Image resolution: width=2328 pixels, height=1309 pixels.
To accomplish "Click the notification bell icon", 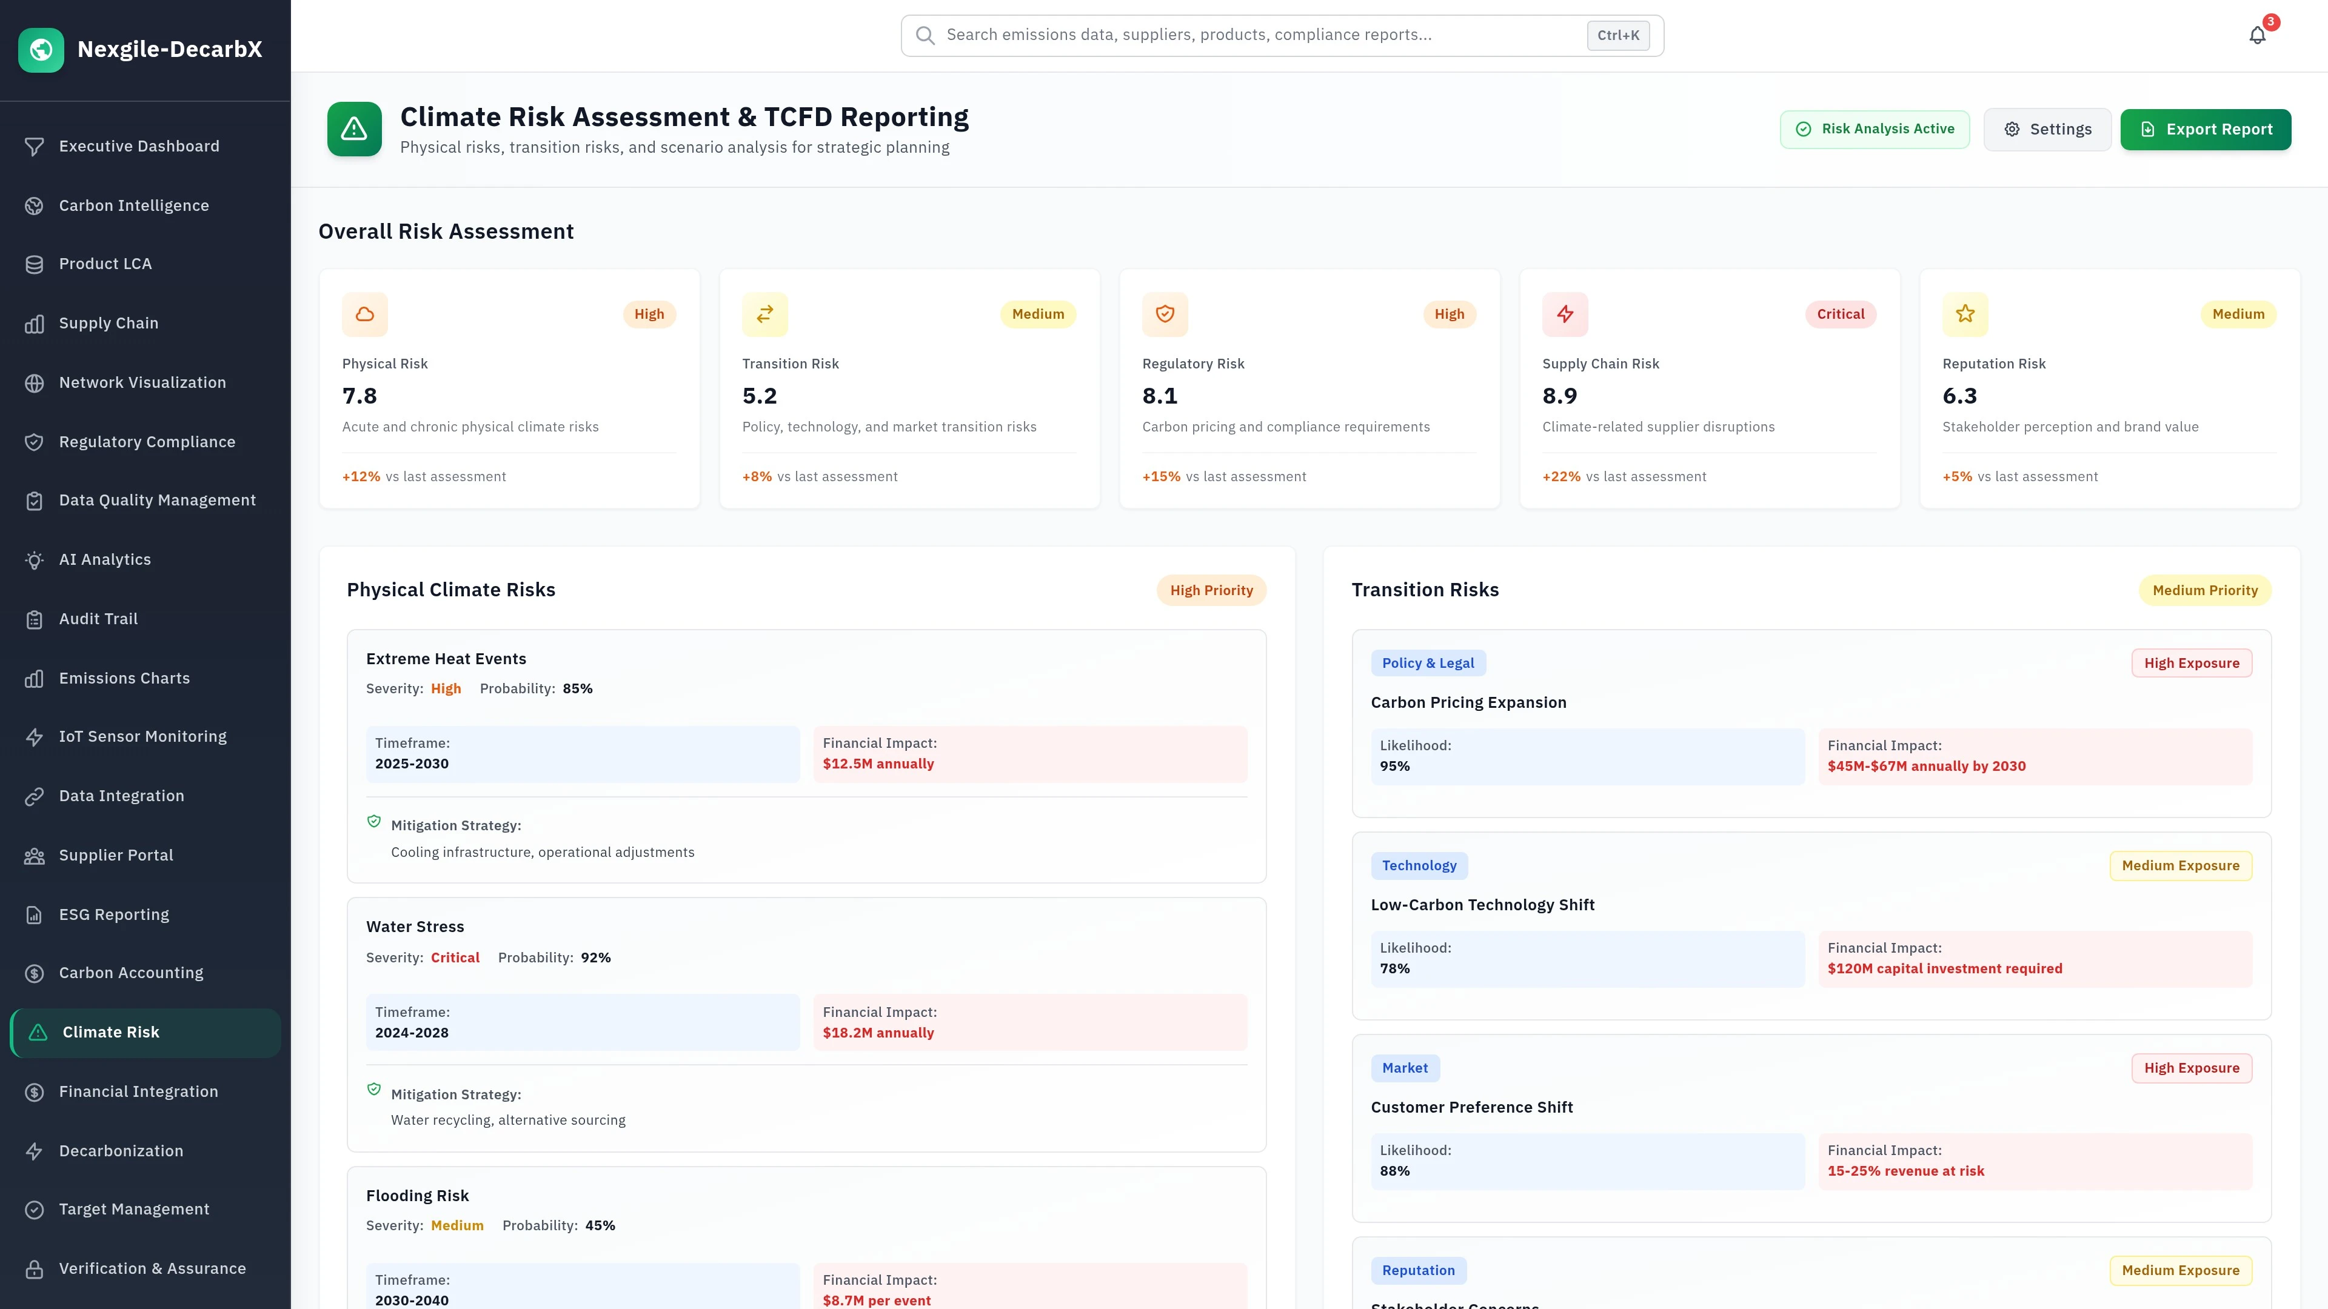I will tap(2256, 35).
